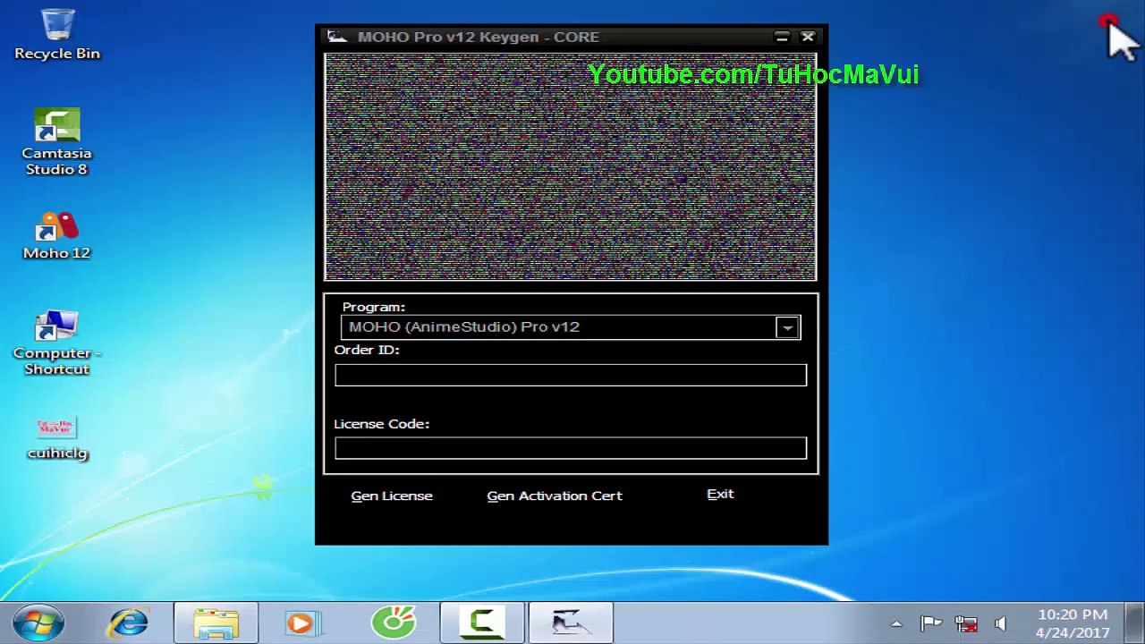The image size is (1145, 644).
Task: Select the Computer - Shortcut desktop icon
Action: [x=57, y=343]
